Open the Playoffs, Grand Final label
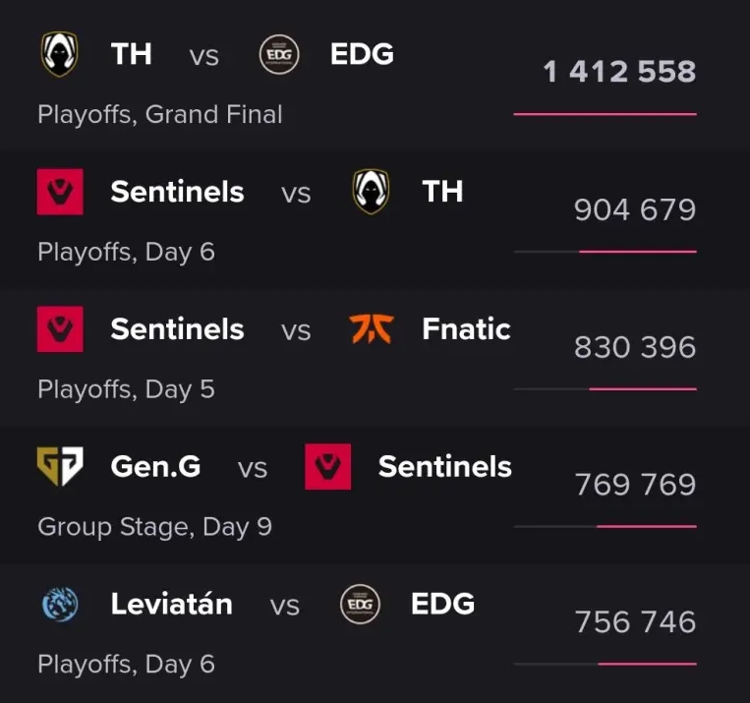This screenshot has width=750, height=703. pyautogui.click(x=160, y=115)
